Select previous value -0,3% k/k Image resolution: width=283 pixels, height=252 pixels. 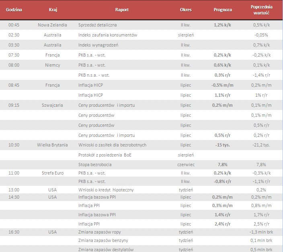point(261,173)
